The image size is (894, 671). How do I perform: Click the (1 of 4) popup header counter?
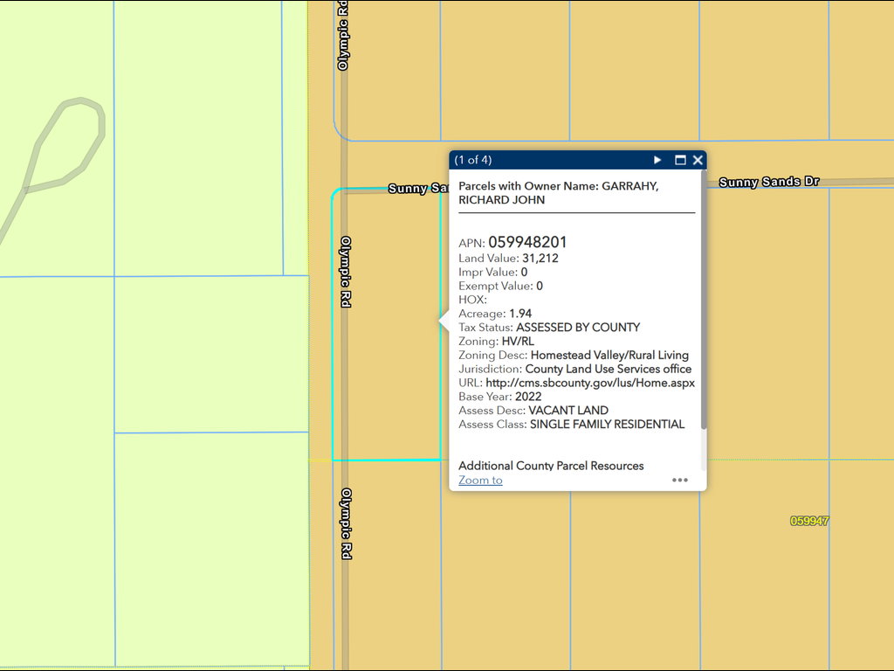coord(473,160)
